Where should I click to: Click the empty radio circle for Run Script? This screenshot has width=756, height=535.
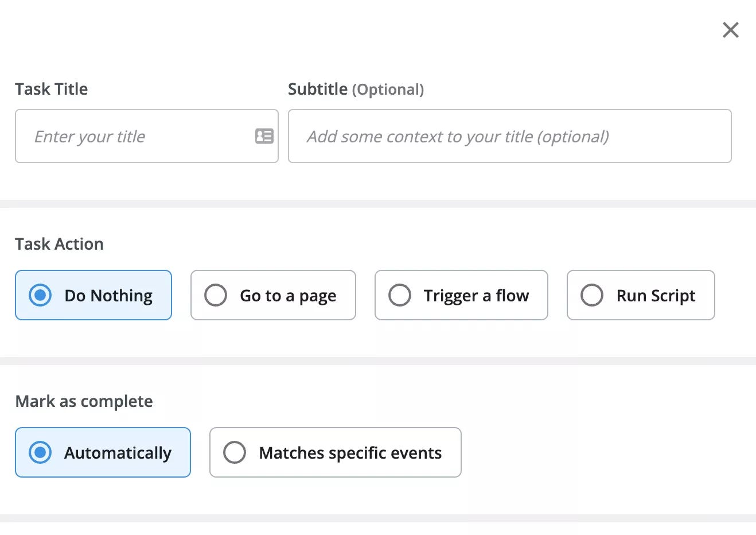(x=592, y=295)
